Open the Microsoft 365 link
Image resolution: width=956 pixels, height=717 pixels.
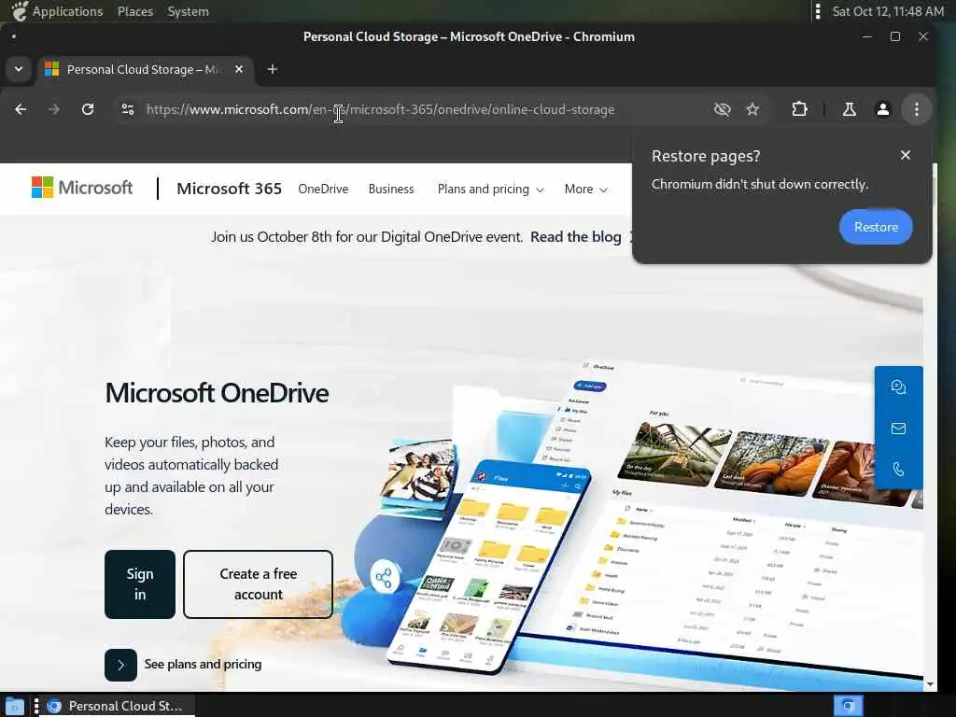click(230, 189)
